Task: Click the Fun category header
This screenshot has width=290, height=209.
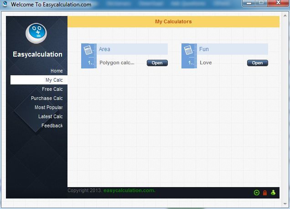Action: [232, 49]
